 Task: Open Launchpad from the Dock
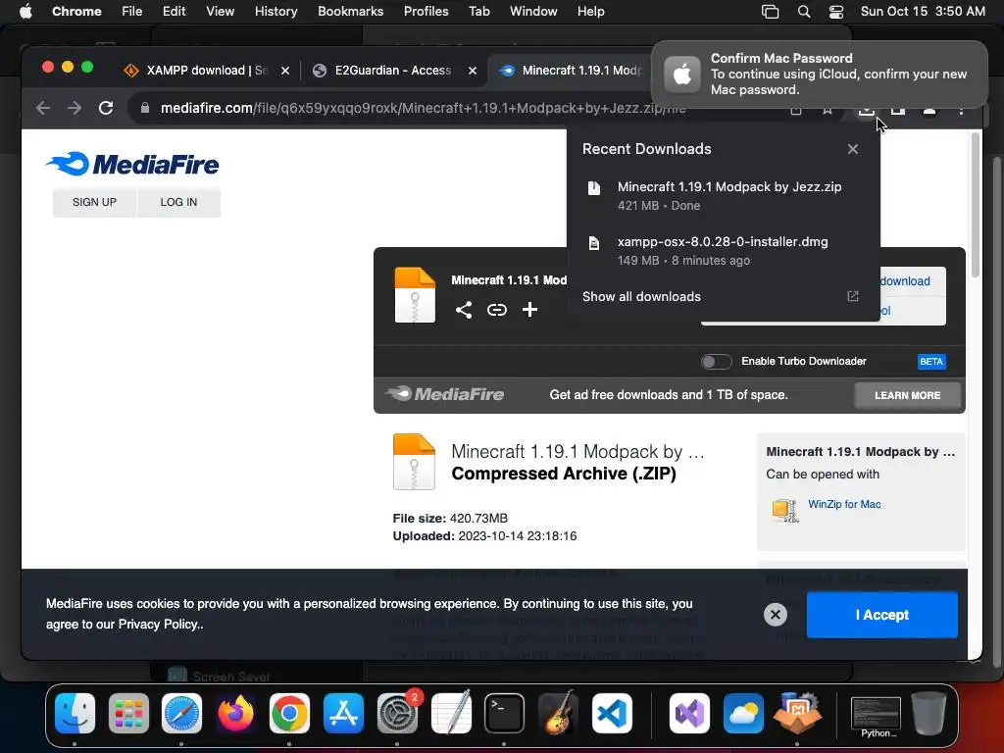(x=128, y=714)
